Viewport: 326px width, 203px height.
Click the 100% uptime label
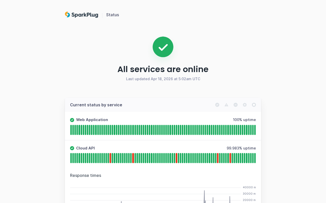(x=244, y=120)
